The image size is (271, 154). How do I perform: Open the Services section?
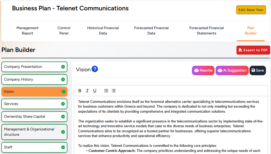(34, 104)
